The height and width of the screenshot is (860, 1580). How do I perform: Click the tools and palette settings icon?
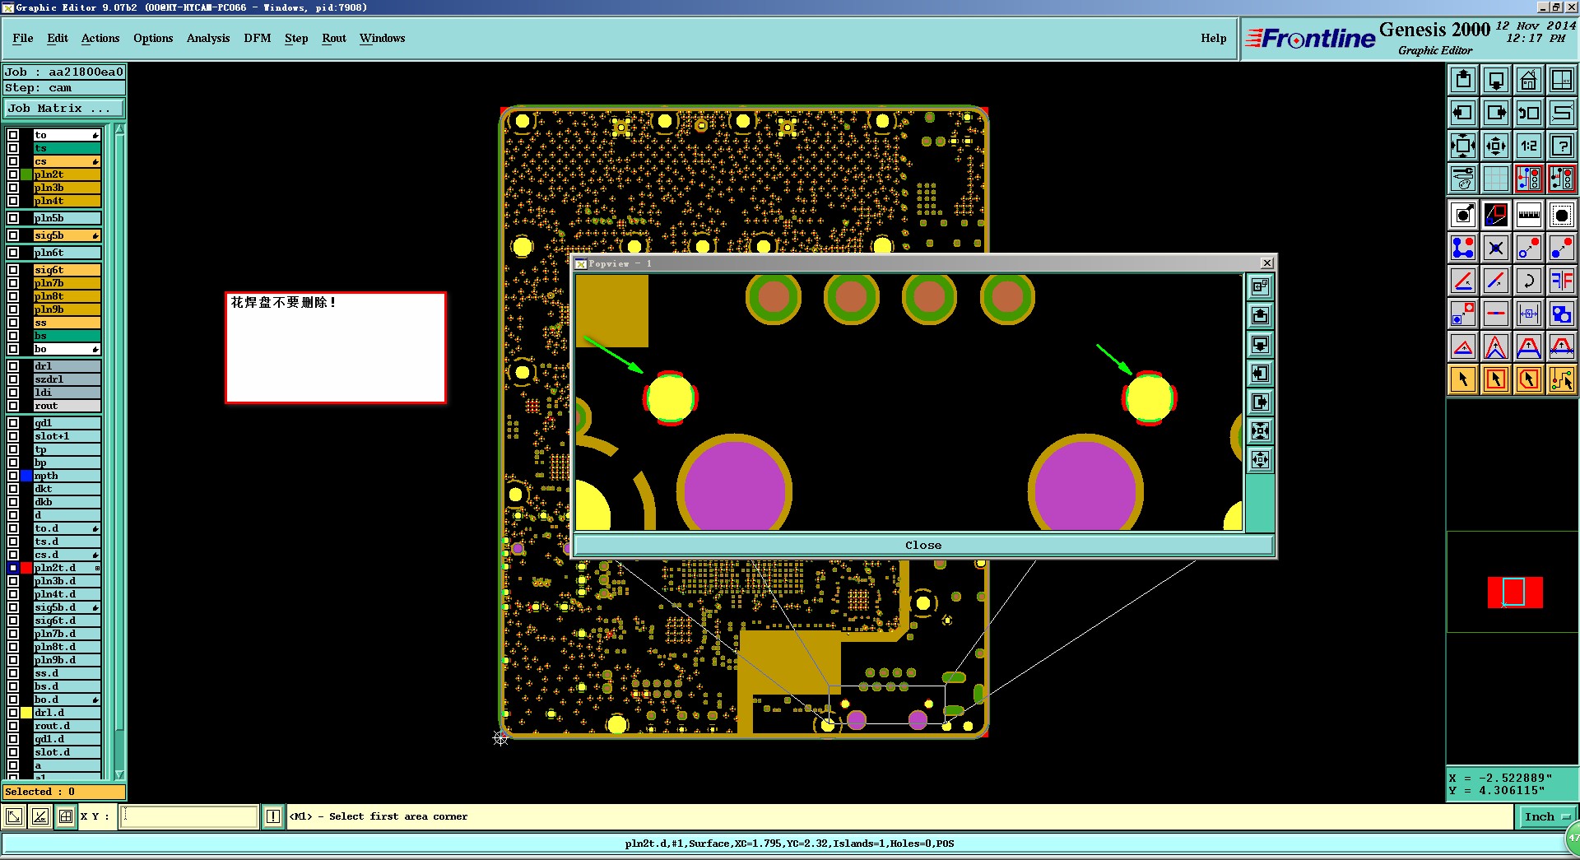pyautogui.click(x=1463, y=179)
